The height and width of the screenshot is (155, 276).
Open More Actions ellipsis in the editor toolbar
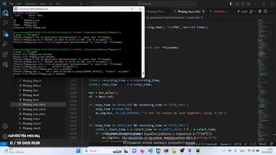[x=271, y=12]
